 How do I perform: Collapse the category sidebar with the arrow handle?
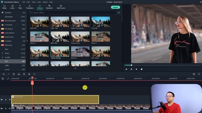click(x=27, y=41)
